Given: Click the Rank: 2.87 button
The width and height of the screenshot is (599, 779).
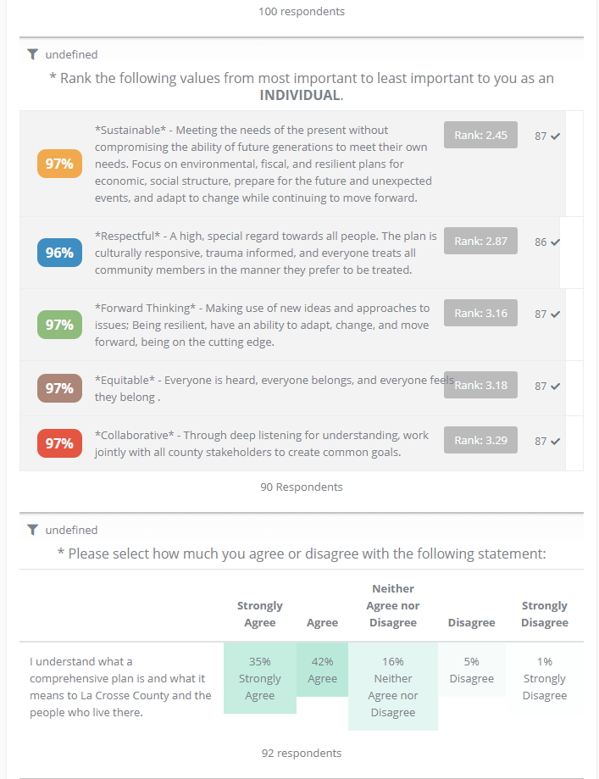Looking at the screenshot, I should tap(480, 241).
